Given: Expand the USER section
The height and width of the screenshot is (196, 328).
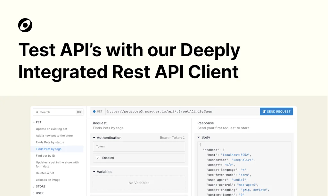Looking at the screenshot, I should tap(34, 193).
